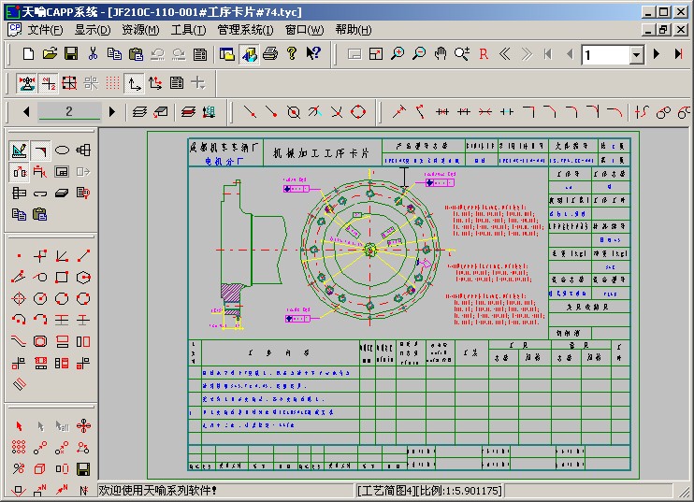
Task: Click the page number field showing 1
Action: coord(606,55)
